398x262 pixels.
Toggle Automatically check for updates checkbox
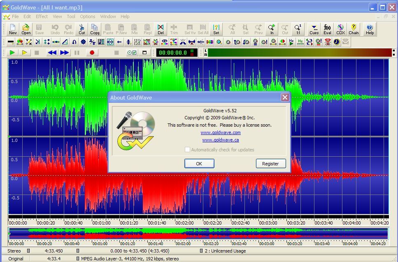pyautogui.click(x=187, y=150)
